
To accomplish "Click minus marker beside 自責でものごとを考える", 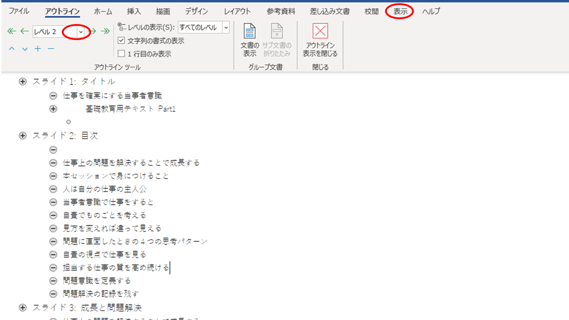I will (x=53, y=216).
